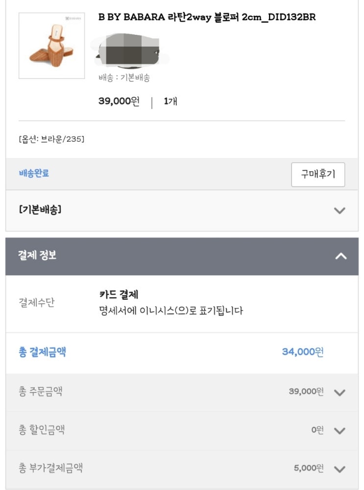Click the 총 부가결제금액 row label
The width and height of the screenshot is (364, 490).
point(50,468)
